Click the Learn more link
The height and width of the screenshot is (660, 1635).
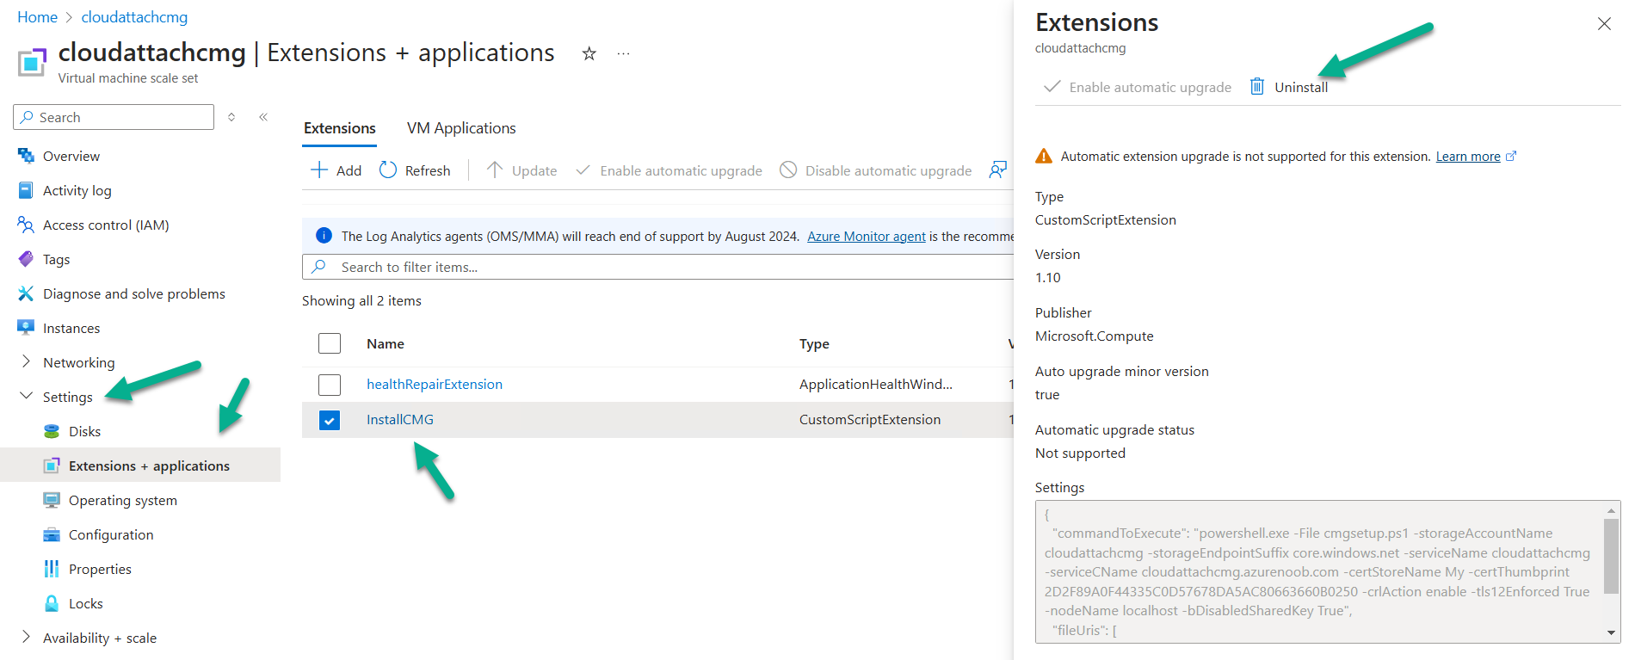coord(1468,157)
